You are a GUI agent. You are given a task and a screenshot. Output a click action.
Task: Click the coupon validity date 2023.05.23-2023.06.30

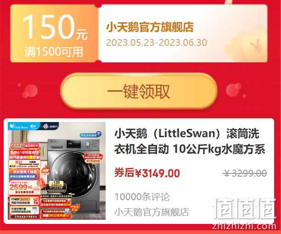[x=157, y=43]
